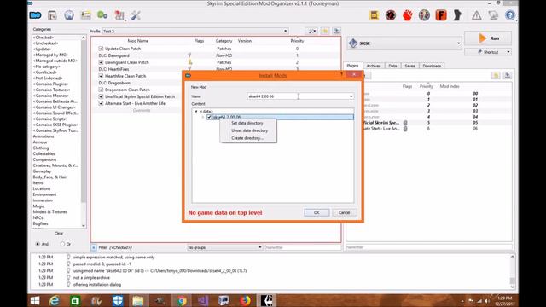
Task: Open the blue help question mark icon
Action: (510, 15)
